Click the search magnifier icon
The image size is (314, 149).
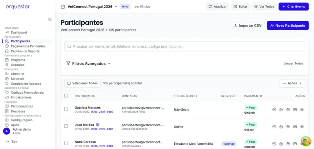69,46
